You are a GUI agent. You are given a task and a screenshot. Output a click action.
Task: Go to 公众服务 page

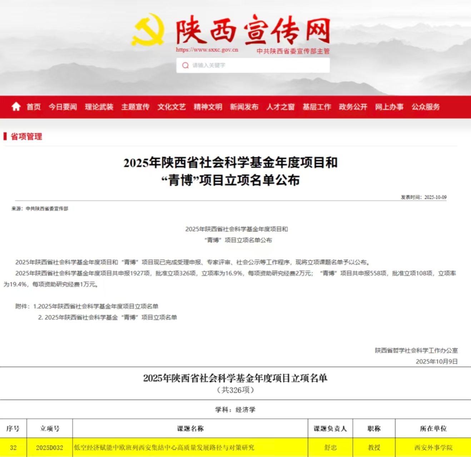click(x=426, y=107)
